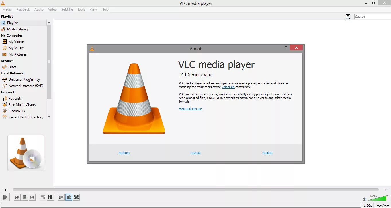Click 'Help and join us!' link
Viewport: 391px width, 208px height.
[x=190, y=109]
